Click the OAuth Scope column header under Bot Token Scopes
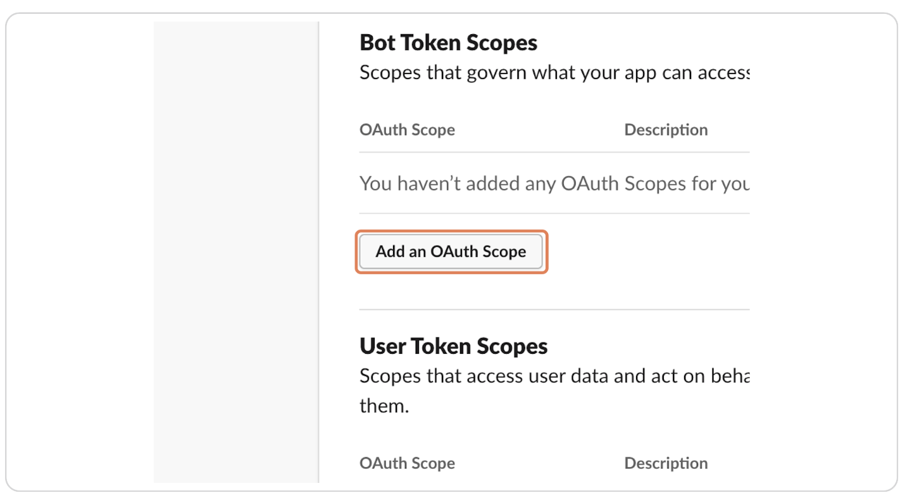 coord(407,129)
